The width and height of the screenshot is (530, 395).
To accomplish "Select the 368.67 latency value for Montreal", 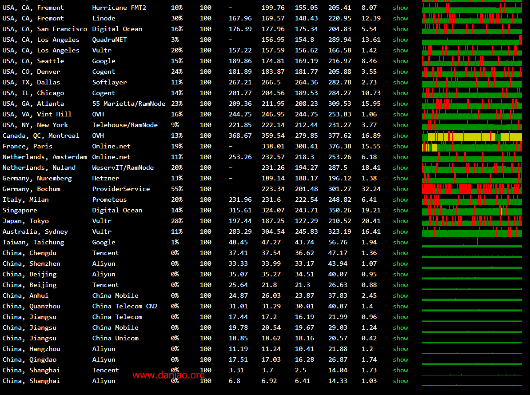I will [x=240, y=136].
